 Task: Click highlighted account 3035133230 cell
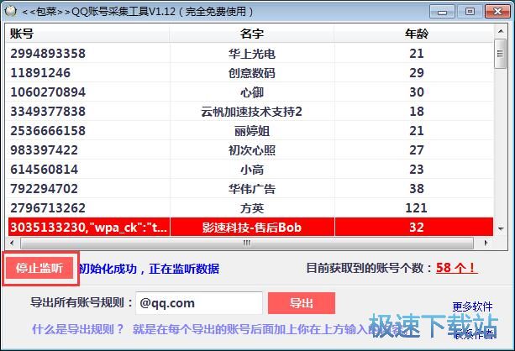pyautogui.click(x=89, y=228)
